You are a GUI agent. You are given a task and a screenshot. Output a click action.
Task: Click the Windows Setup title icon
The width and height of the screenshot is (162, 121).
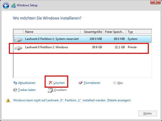(13, 6)
